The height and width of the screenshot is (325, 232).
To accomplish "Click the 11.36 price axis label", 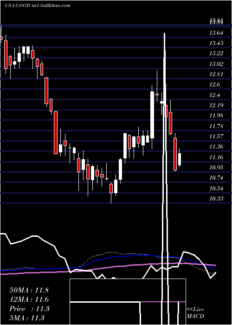I will (216, 147).
